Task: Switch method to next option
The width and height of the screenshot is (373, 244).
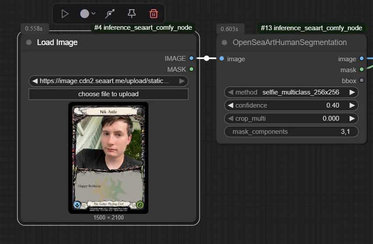Action: tap(352, 92)
